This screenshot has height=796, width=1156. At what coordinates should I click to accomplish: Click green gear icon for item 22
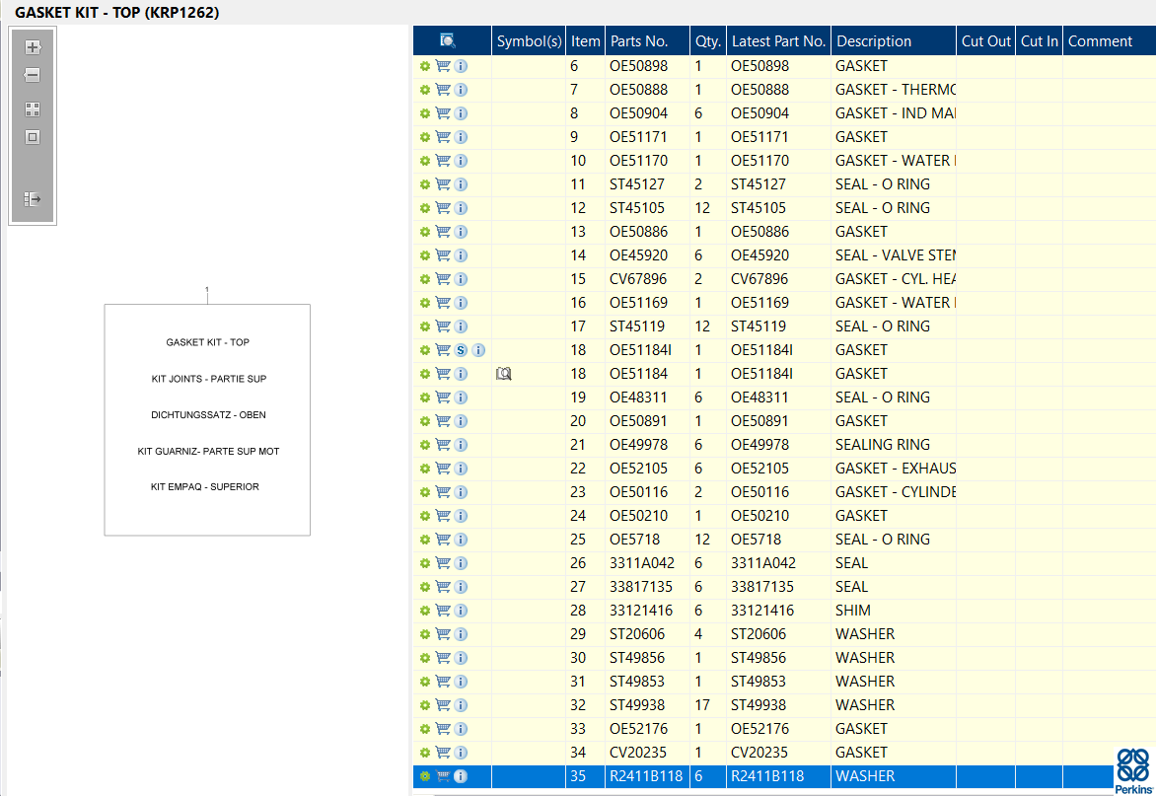click(x=425, y=469)
